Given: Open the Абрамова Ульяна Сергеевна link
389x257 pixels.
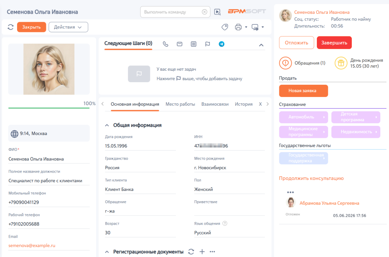Looking at the screenshot, I should click(329, 203).
